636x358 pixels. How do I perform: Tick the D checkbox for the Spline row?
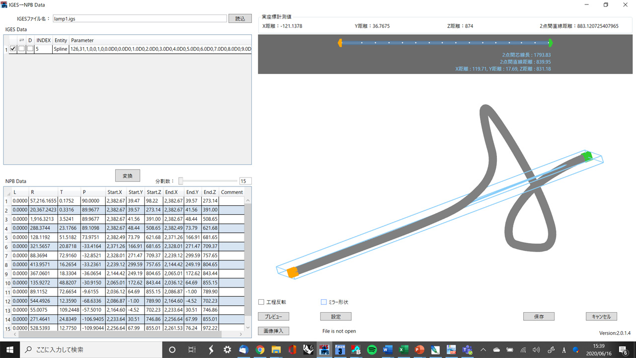(30, 49)
